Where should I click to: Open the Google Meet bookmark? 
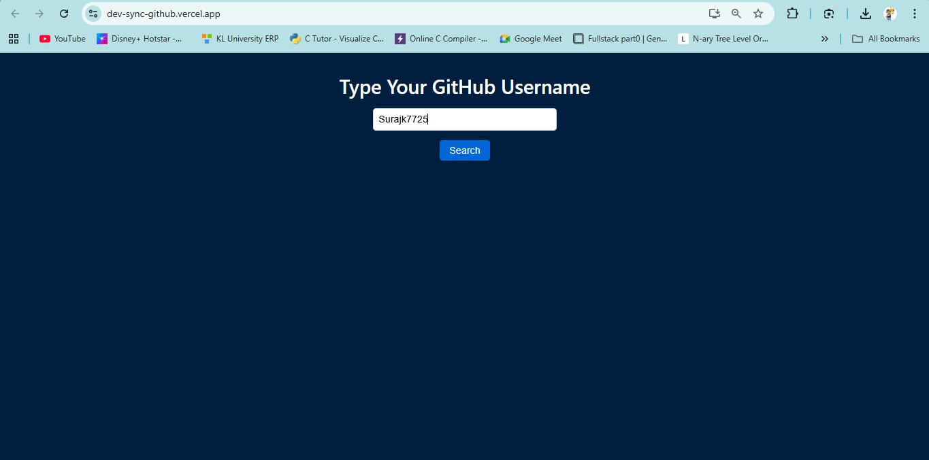[x=531, y=39]
